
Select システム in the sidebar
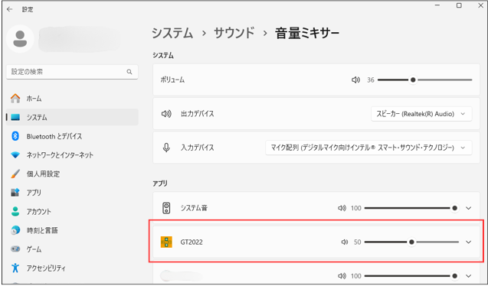pyautogui.click(x=72, y=117)
